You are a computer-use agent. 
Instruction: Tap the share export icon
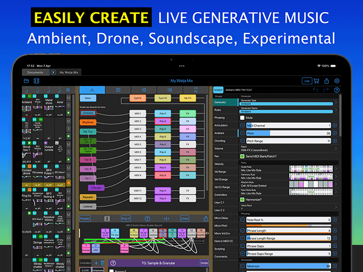click(x=327, y=81)
